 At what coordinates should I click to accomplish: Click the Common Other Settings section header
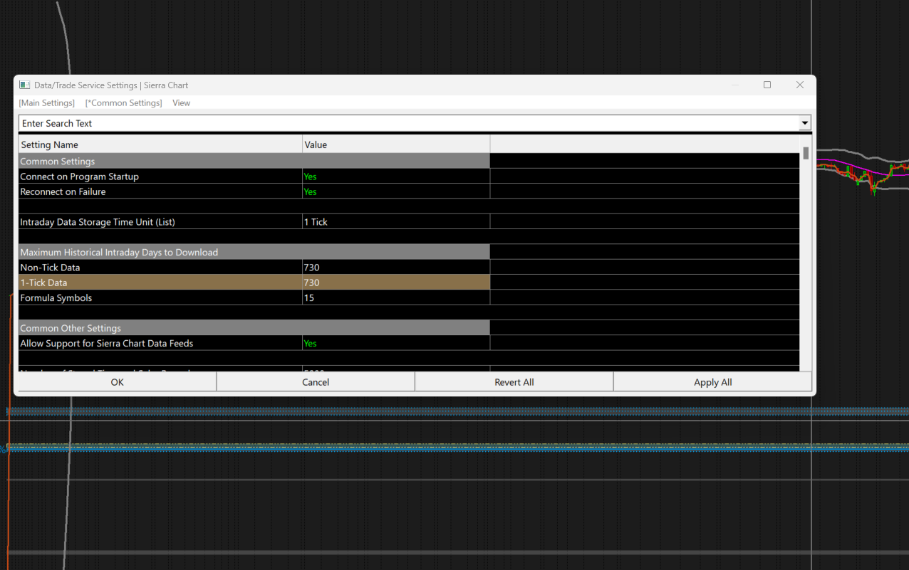[x=254, y=328]
